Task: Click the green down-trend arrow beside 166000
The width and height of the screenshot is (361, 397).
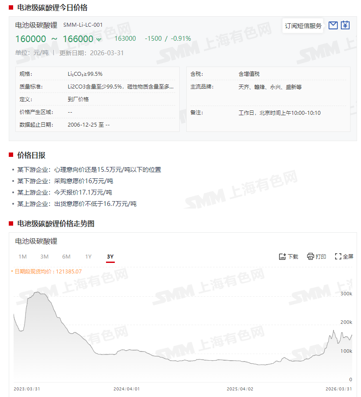Action: click(99, 39)
